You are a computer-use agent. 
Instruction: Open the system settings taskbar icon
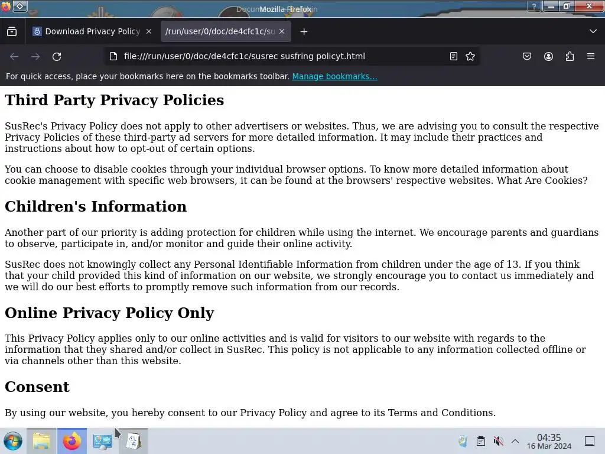coord(103,441)
